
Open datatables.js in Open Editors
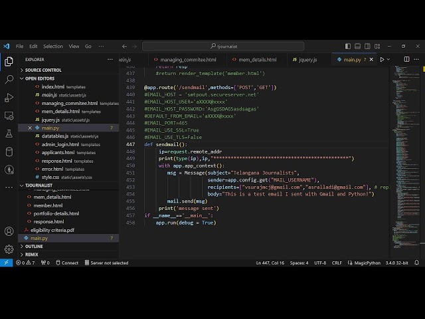pyautogui.click(x=68, y=136)
